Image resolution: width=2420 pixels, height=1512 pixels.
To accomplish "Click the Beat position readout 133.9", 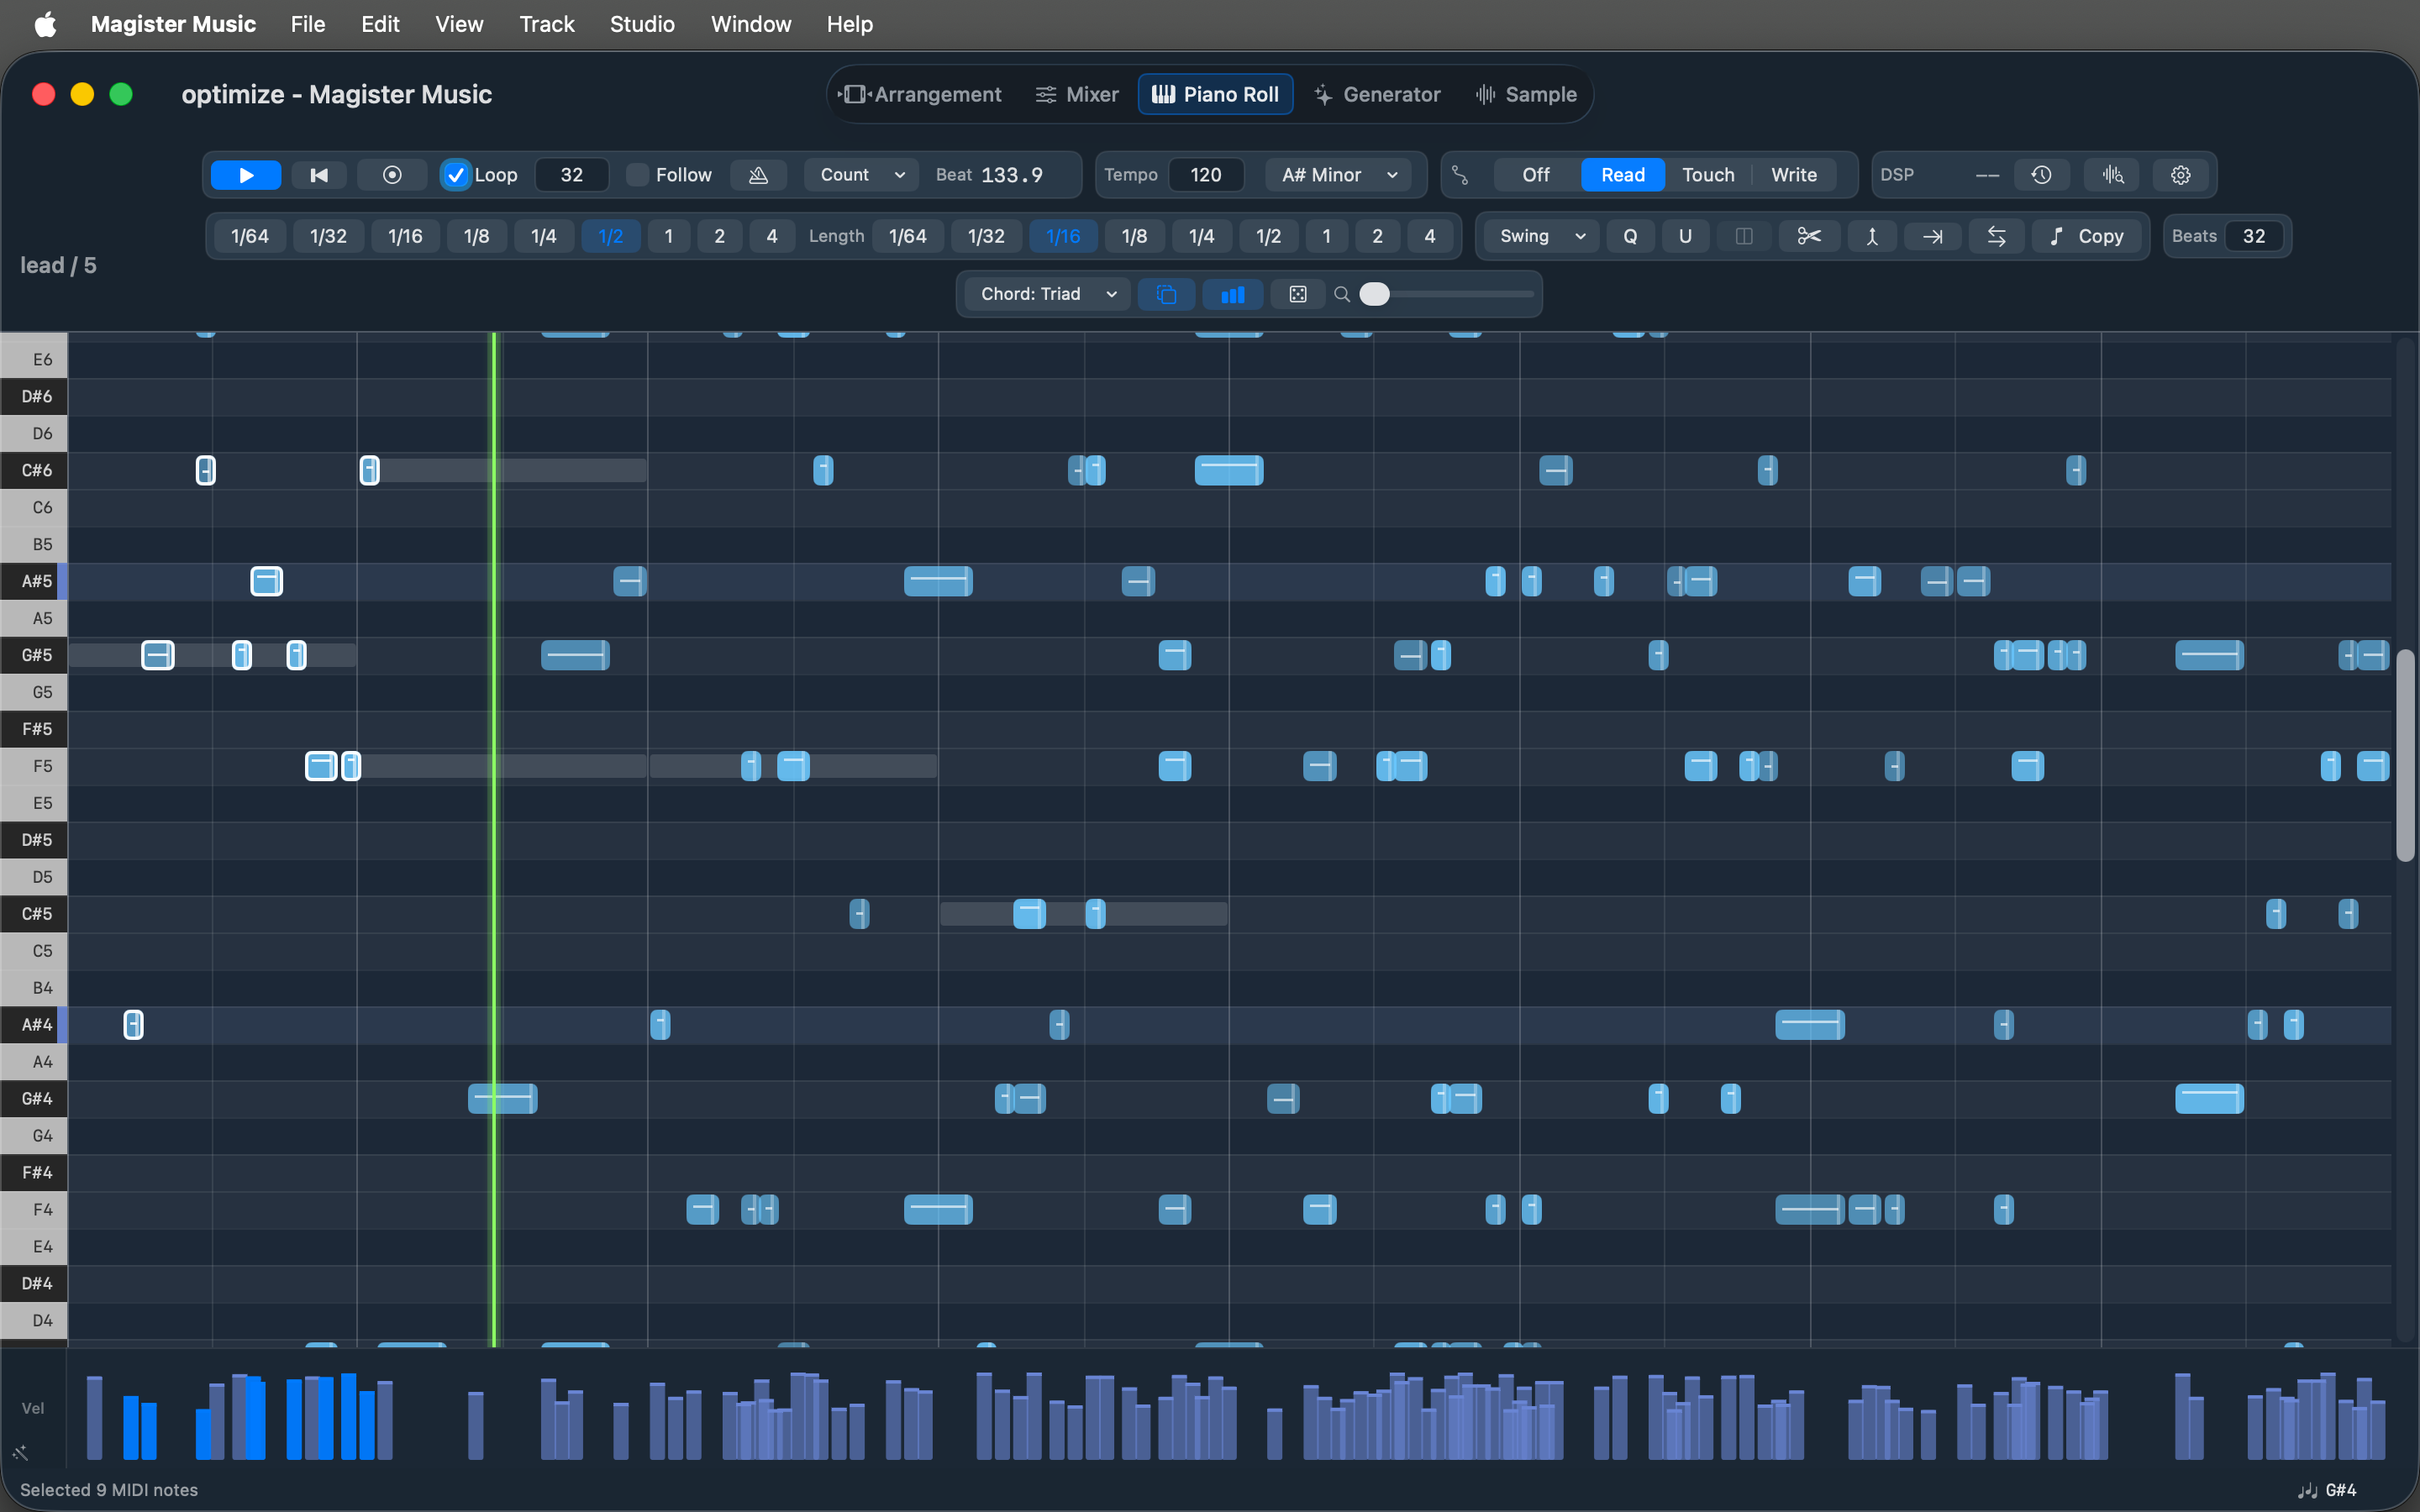I will pyautogui.click(x=1011, y=175).
